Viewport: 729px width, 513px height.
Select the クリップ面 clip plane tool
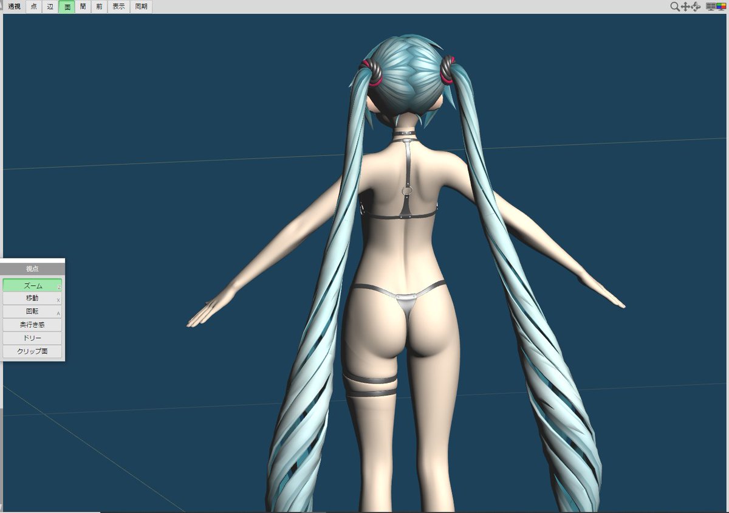[x=32, y=351]
